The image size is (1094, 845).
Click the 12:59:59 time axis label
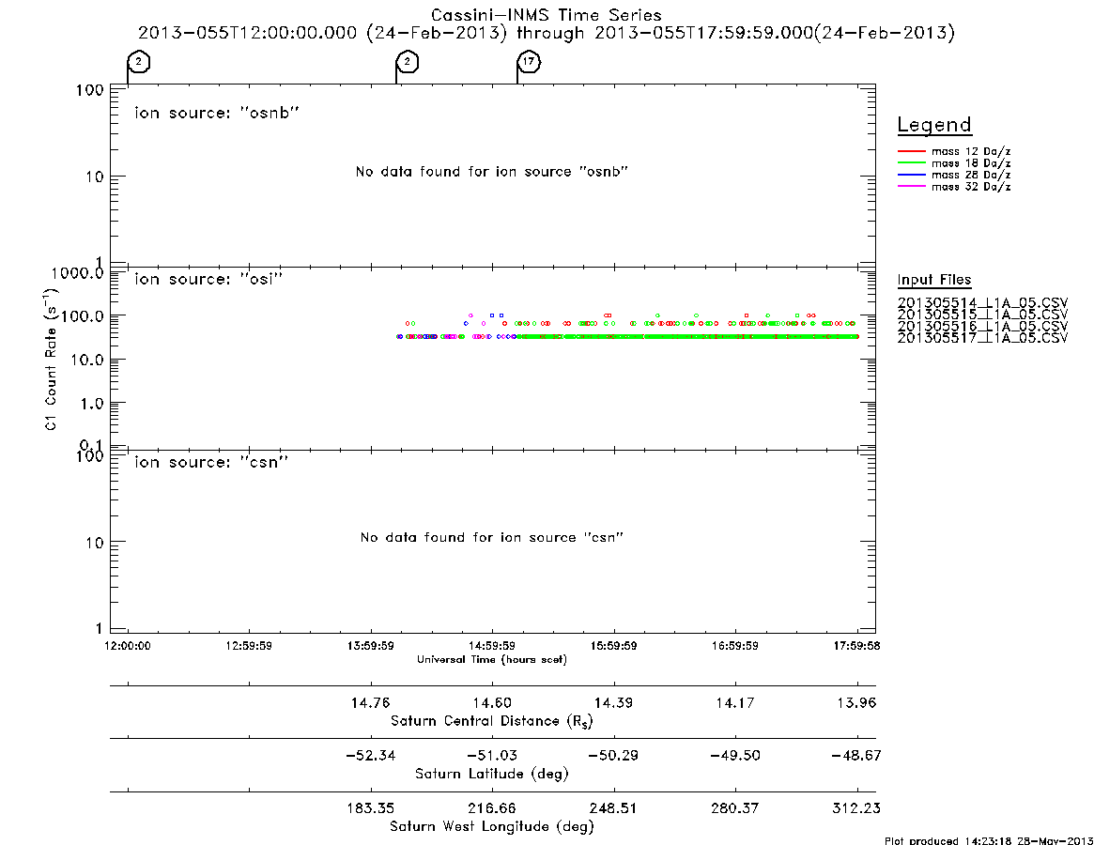249,646
